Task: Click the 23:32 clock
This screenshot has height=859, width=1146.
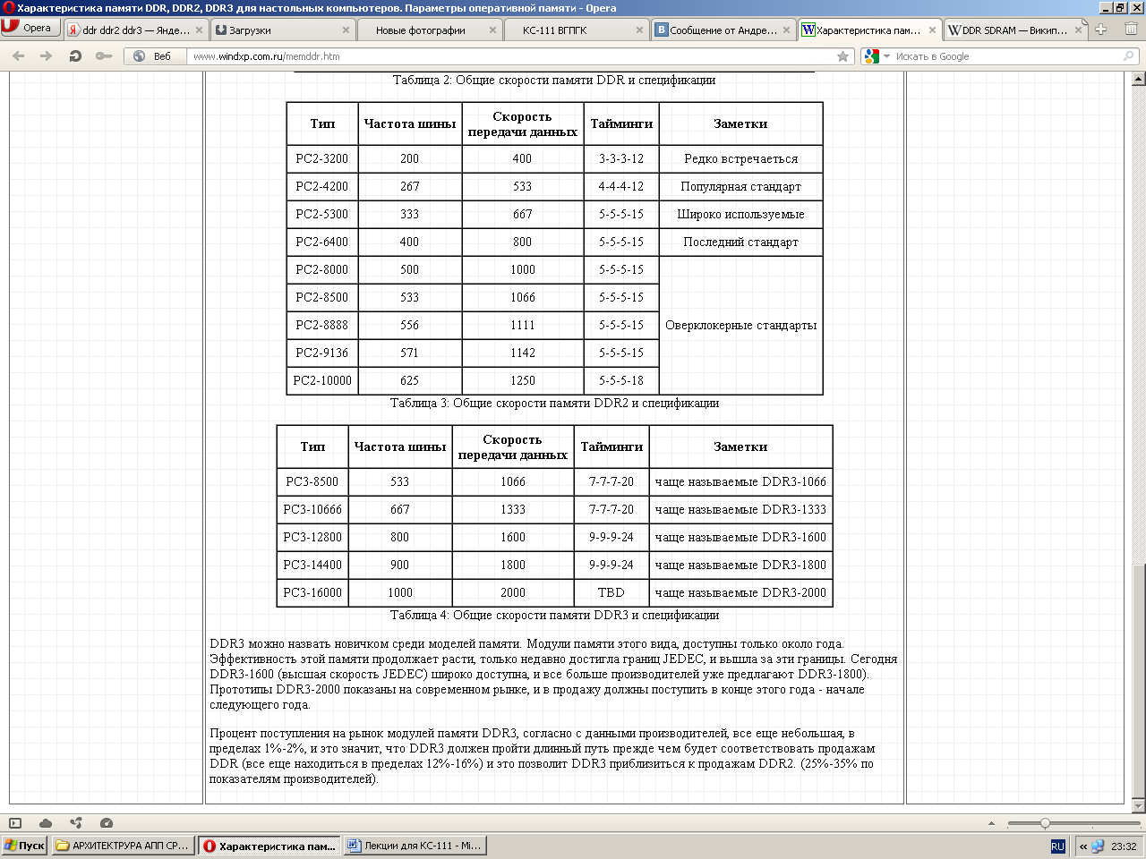Action: pos(1124,846)
